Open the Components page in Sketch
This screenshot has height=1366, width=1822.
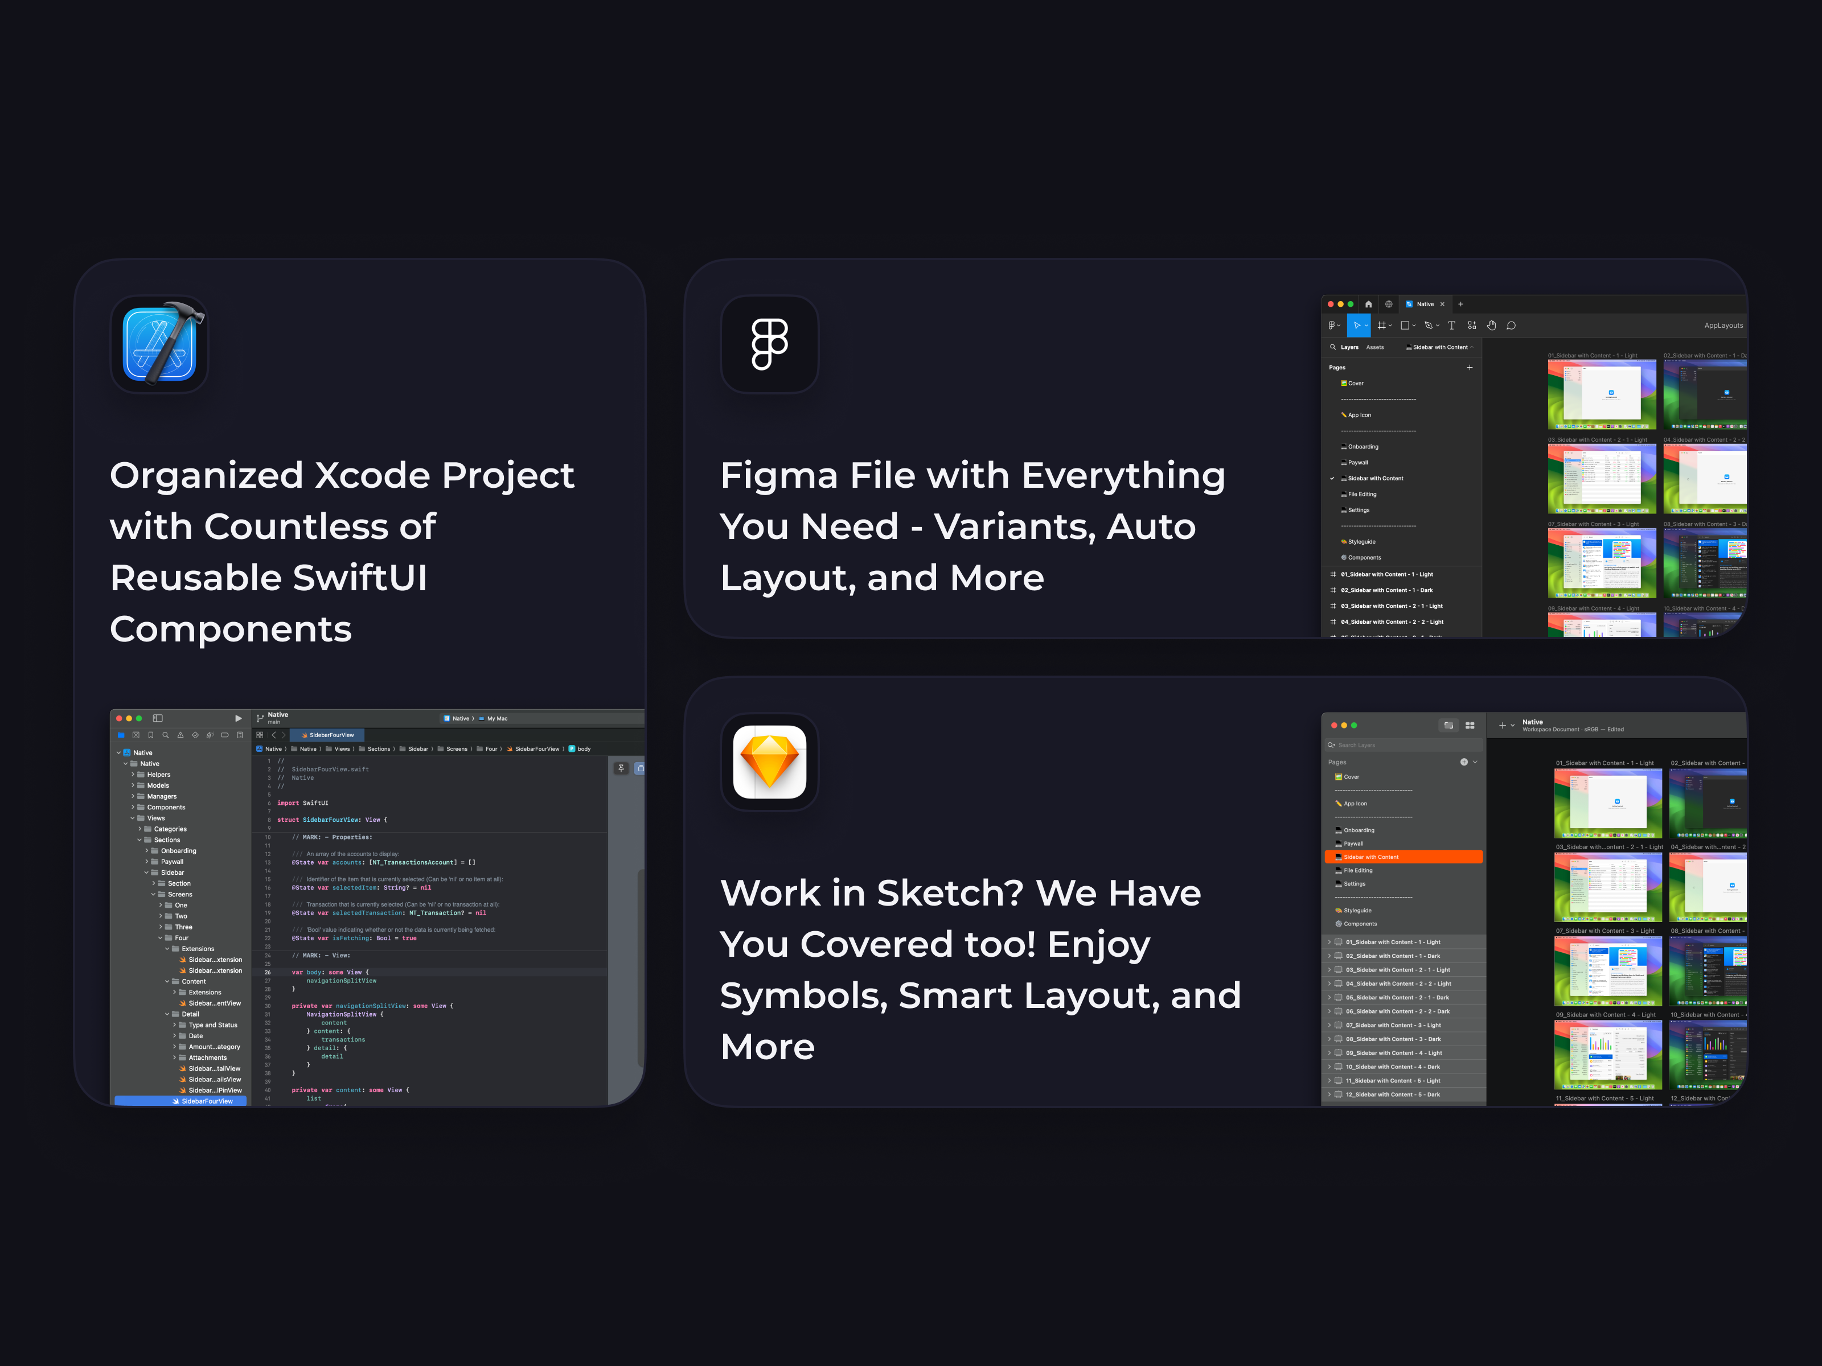coord(1359,924)
